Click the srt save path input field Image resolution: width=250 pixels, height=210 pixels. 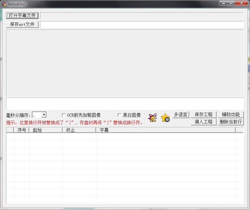(x=142, y=25)
